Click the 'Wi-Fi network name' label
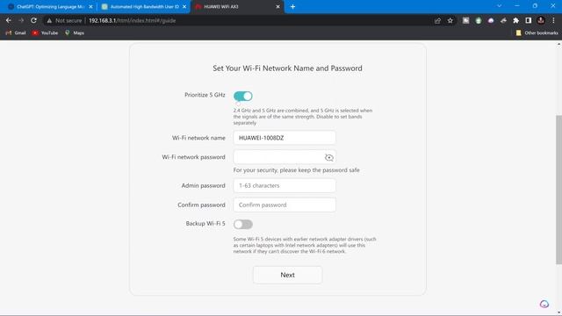 coord(198,138)
